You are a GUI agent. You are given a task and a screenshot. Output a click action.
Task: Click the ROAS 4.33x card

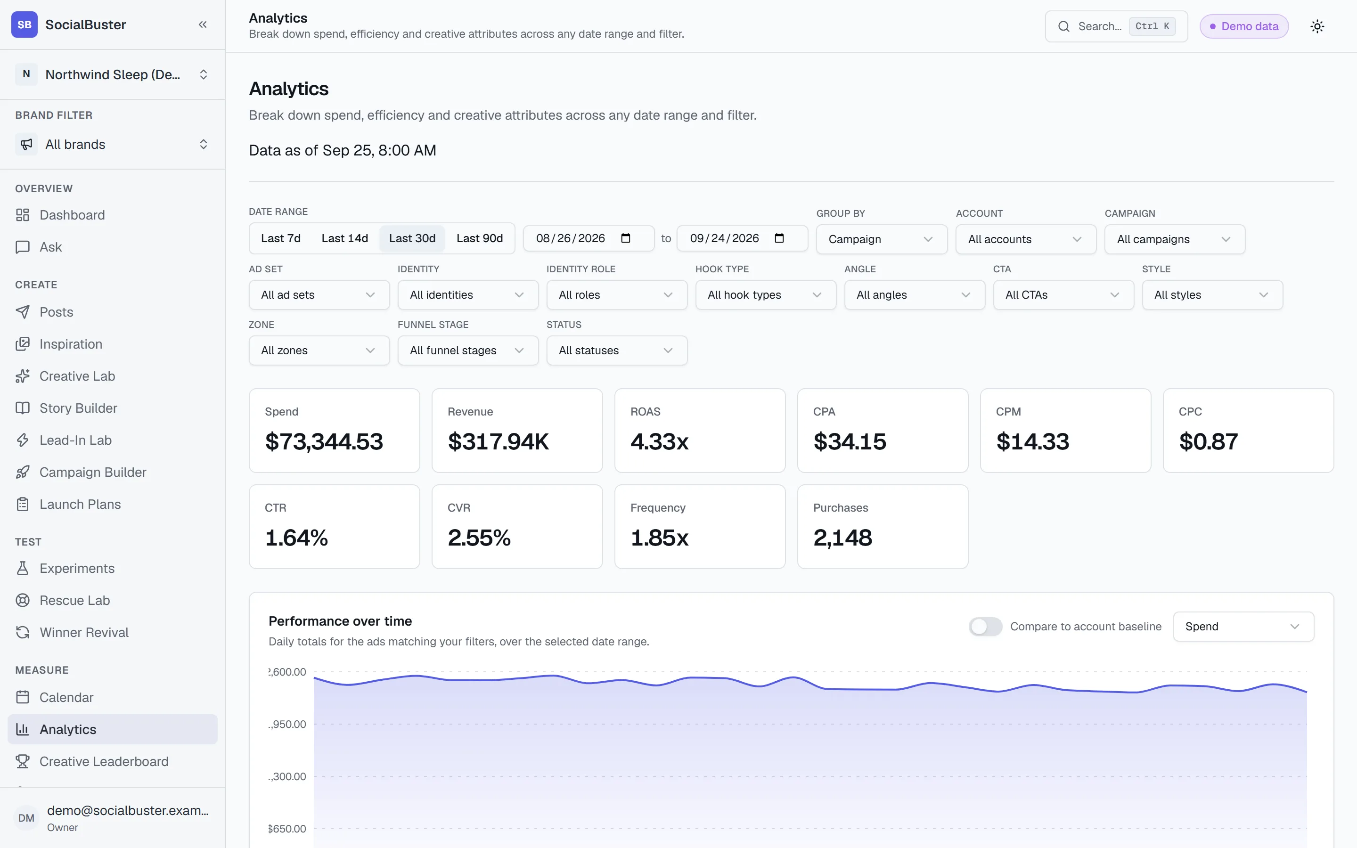pyautogui.click(x=700, y=431)
